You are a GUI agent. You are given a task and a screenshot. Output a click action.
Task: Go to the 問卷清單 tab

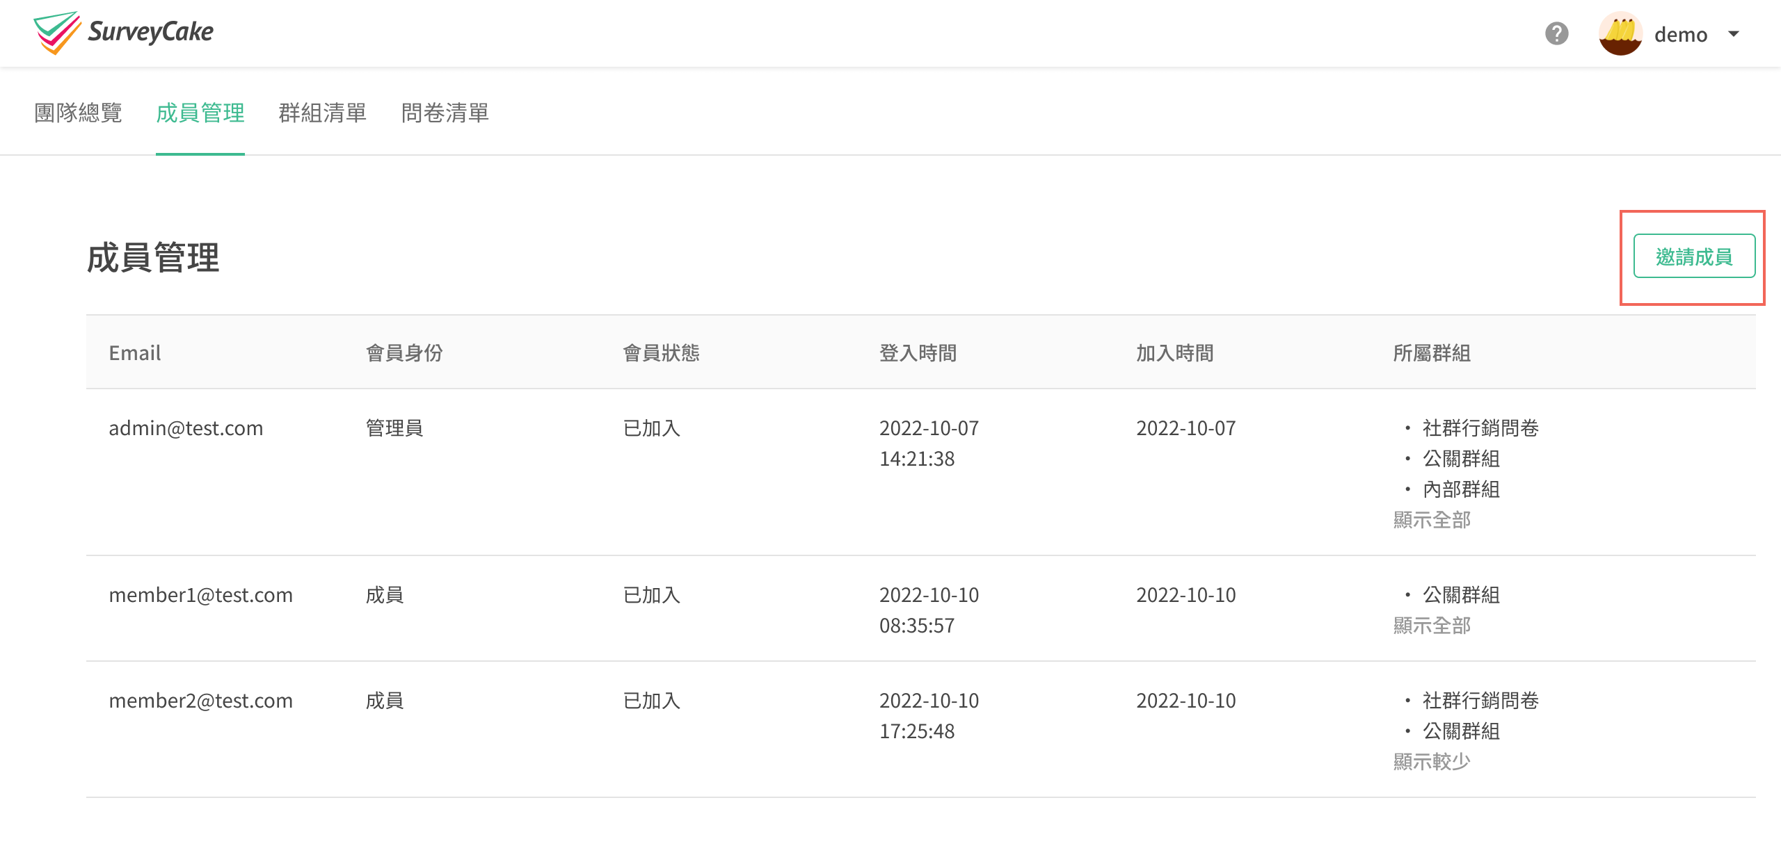(445, 113)
